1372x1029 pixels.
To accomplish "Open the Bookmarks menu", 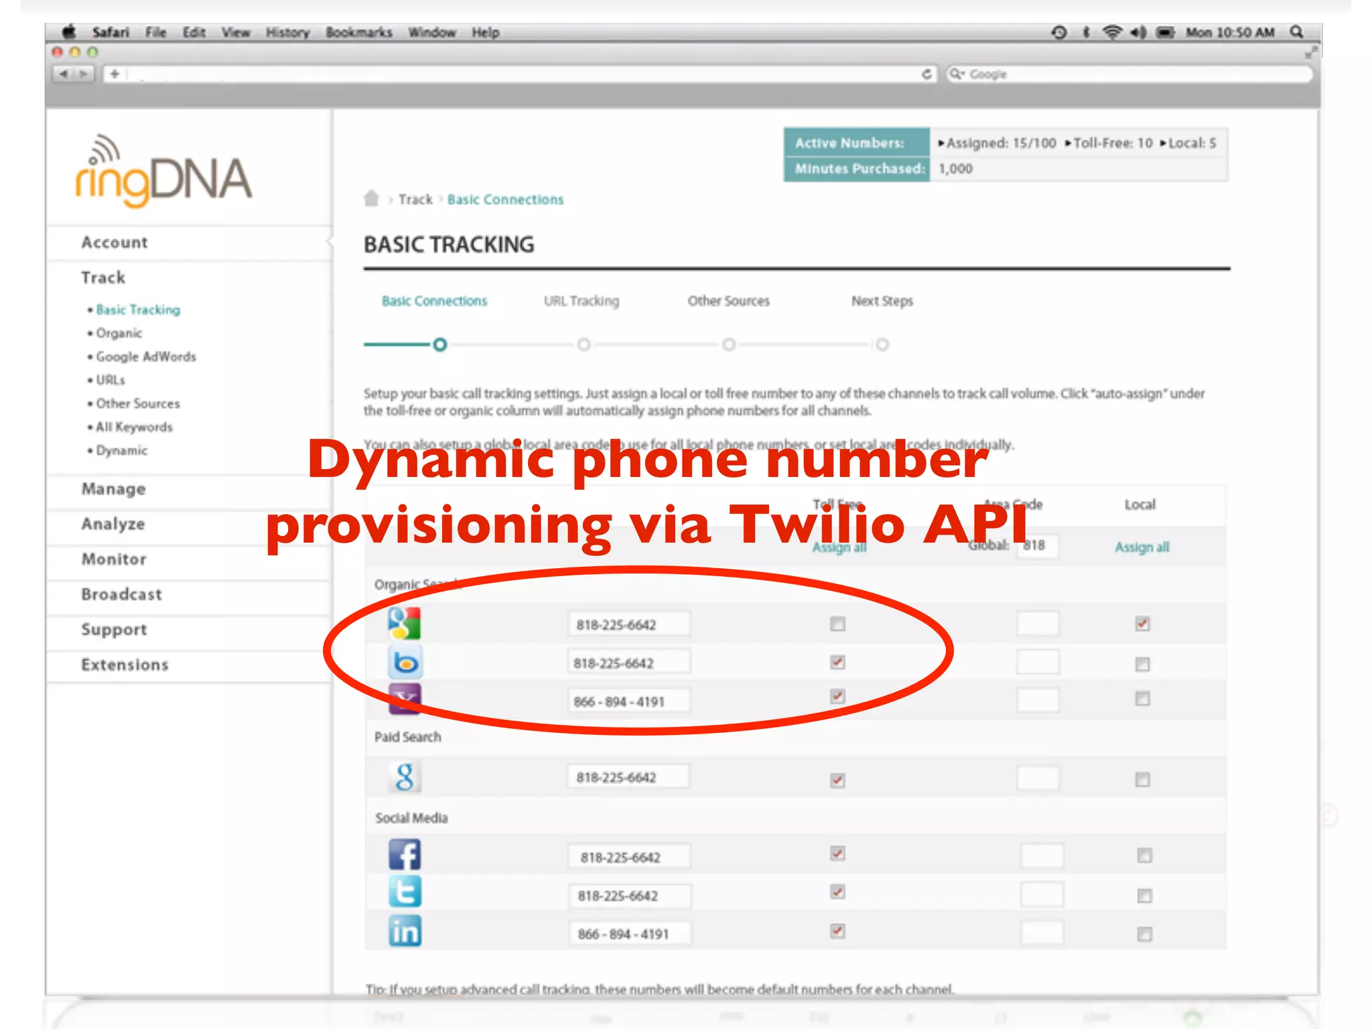I will [359, 32].
